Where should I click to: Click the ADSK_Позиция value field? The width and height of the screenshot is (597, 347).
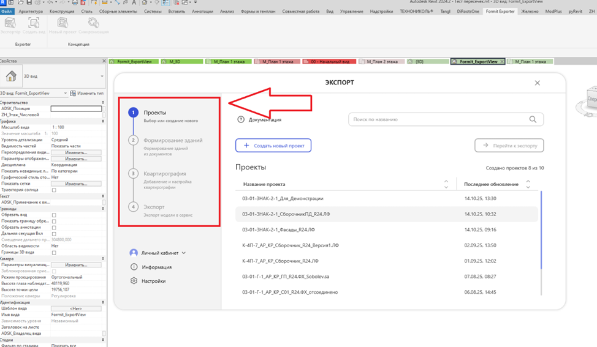76,109
